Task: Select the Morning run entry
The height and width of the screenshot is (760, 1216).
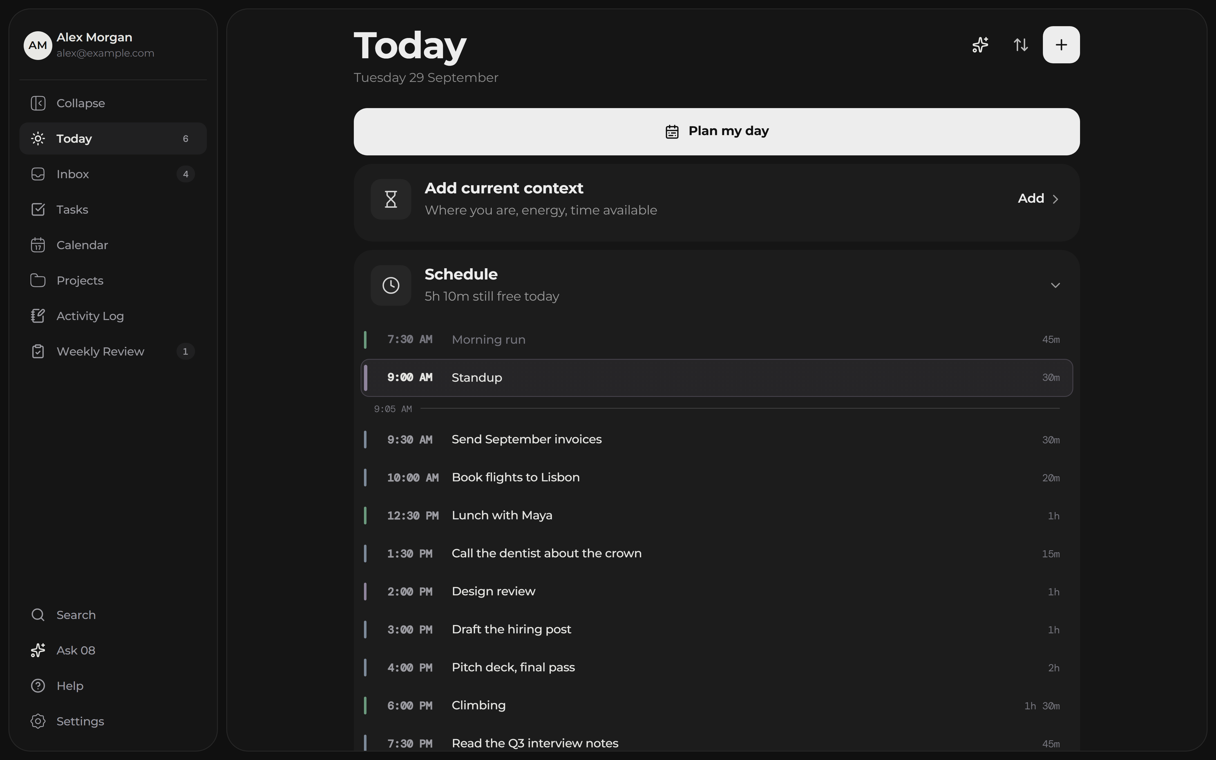Action: (x=717, y=340)
